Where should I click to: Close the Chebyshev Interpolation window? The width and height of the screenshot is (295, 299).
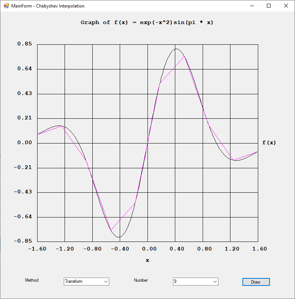[x=286, y=6]
